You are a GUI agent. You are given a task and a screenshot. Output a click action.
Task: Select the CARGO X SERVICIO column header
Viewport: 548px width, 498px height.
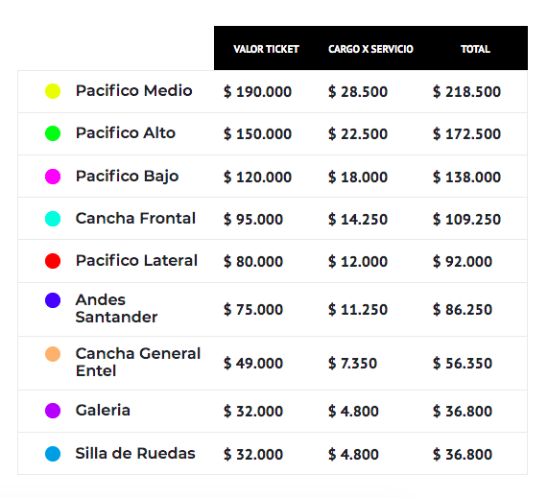[370, 49]
